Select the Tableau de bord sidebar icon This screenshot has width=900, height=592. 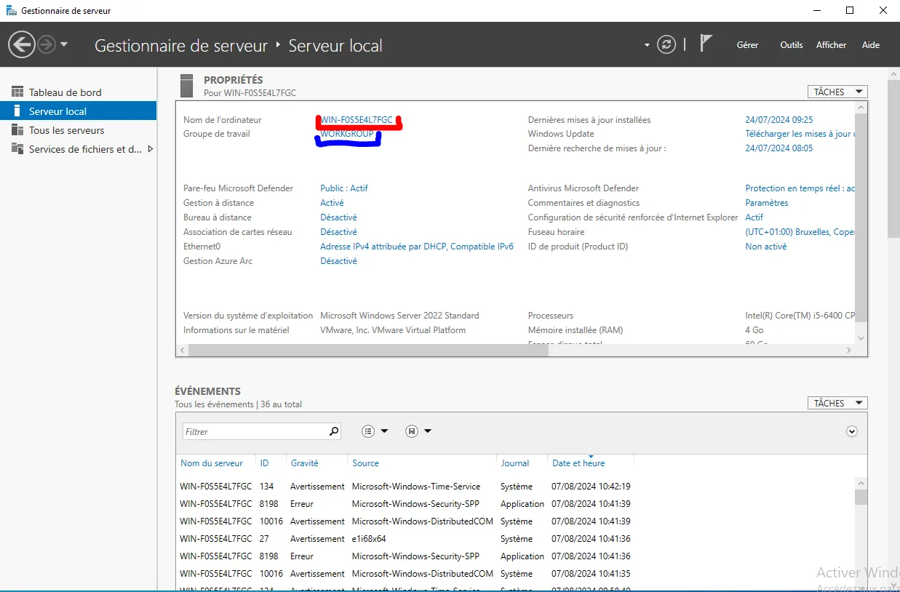(17, 90)
